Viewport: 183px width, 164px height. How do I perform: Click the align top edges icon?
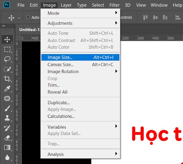(145, 18)
